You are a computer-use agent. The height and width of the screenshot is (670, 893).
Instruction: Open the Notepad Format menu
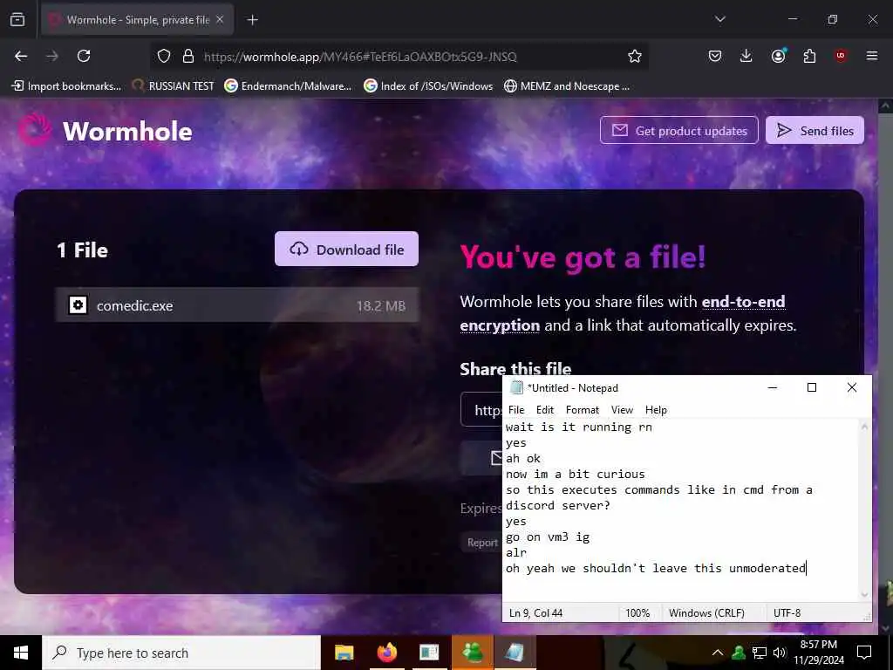click(x=582, y=410)
